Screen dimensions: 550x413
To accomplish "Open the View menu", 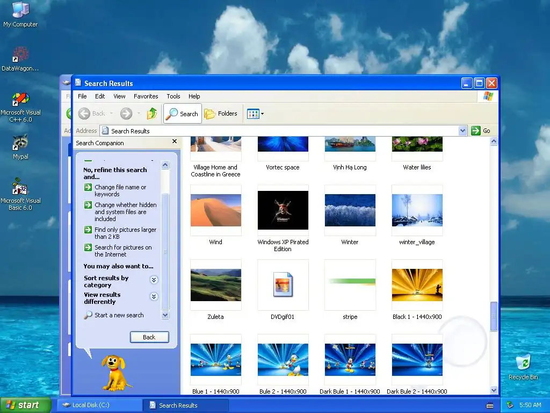I will (x=119, y=96).
